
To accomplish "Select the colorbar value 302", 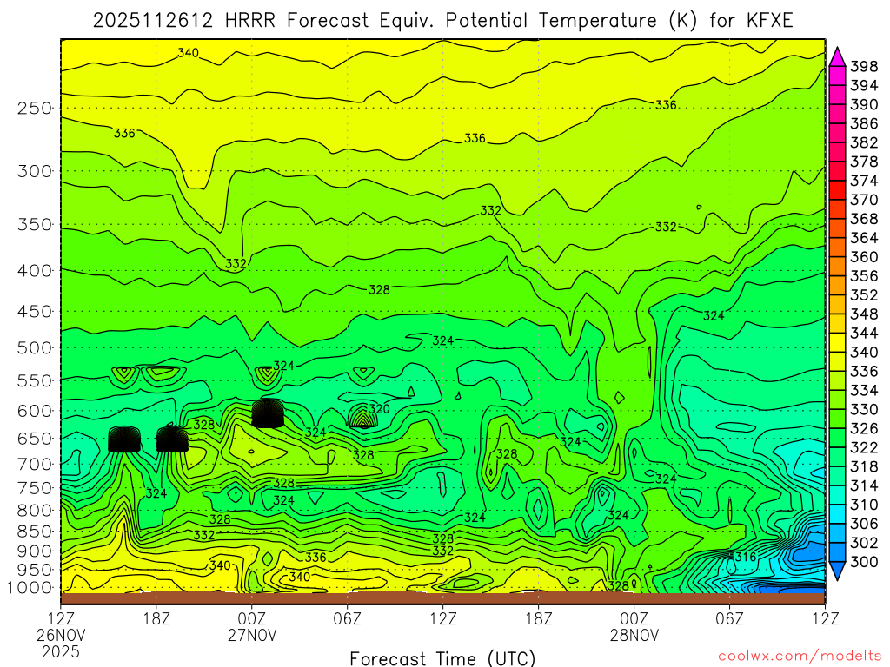I will coord(864,543).
